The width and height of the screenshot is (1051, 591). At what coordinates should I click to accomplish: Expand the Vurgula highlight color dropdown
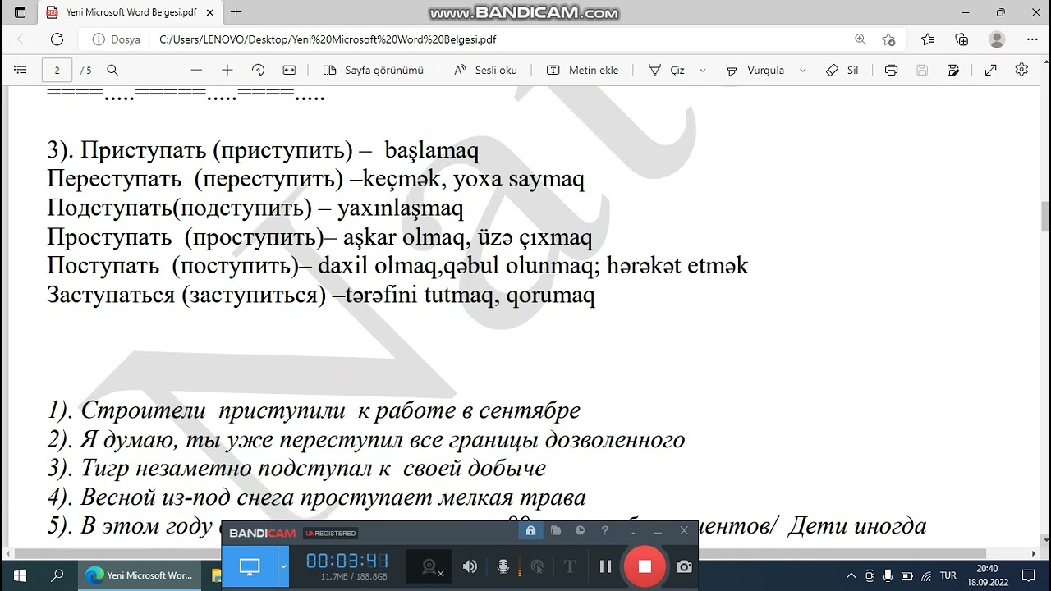click(x=803, y=71)
